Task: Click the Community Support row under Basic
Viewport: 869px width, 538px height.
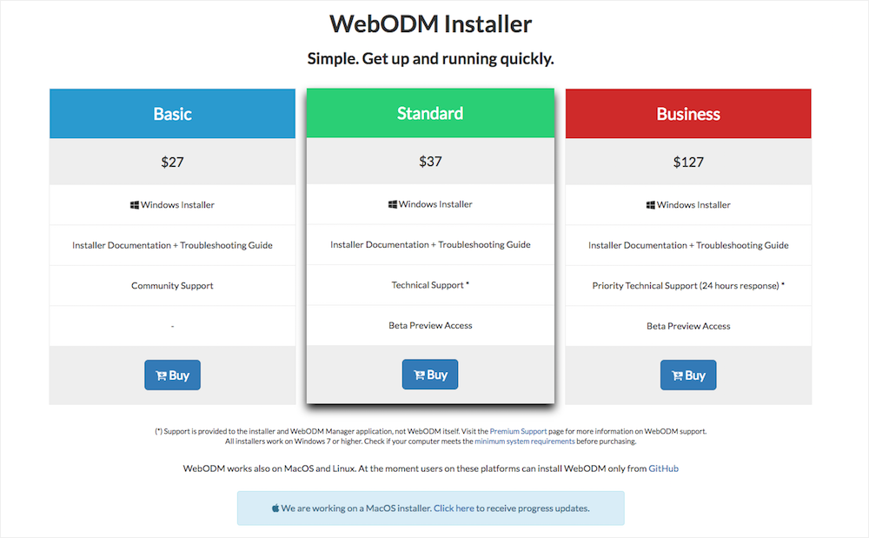Action: [x=172, y=285]
